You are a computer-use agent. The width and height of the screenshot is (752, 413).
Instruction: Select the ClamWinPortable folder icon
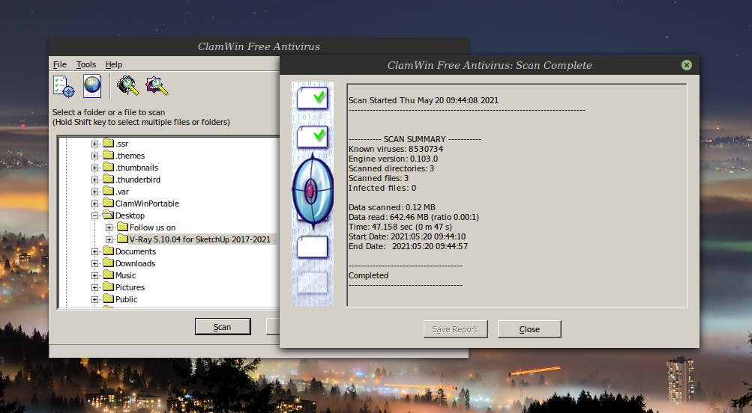click(x=109, y=203)
